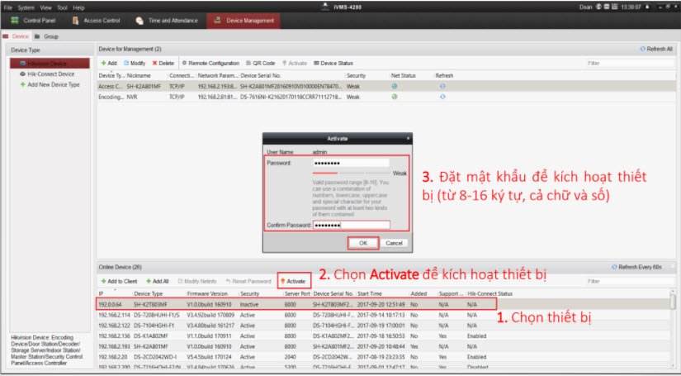
Task: Switch to the Group sub-tab
Action: click(46, 36)
